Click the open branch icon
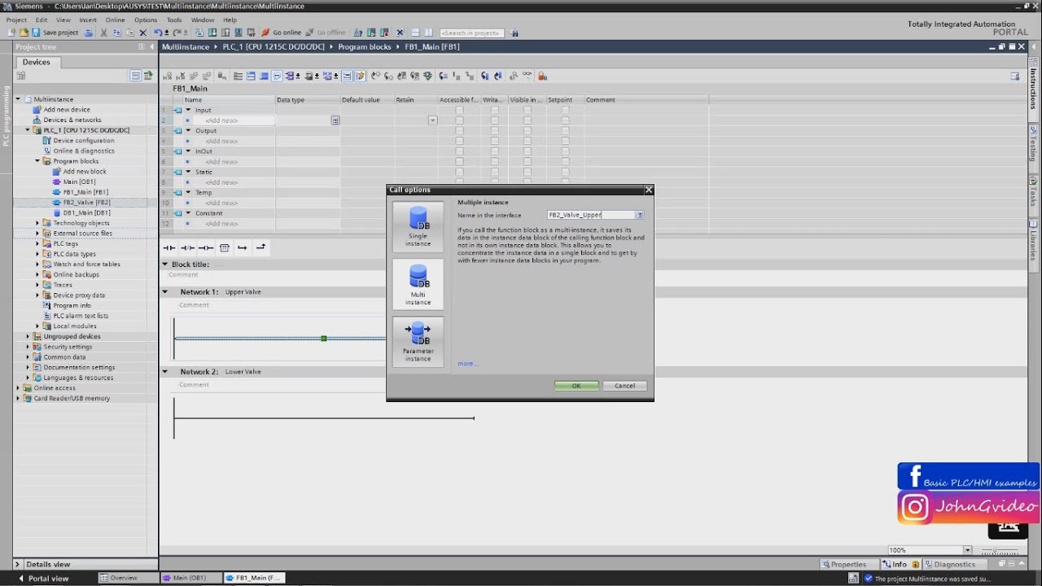Image resolution: width=1042 pixels, height=586 pixels. 243,247
